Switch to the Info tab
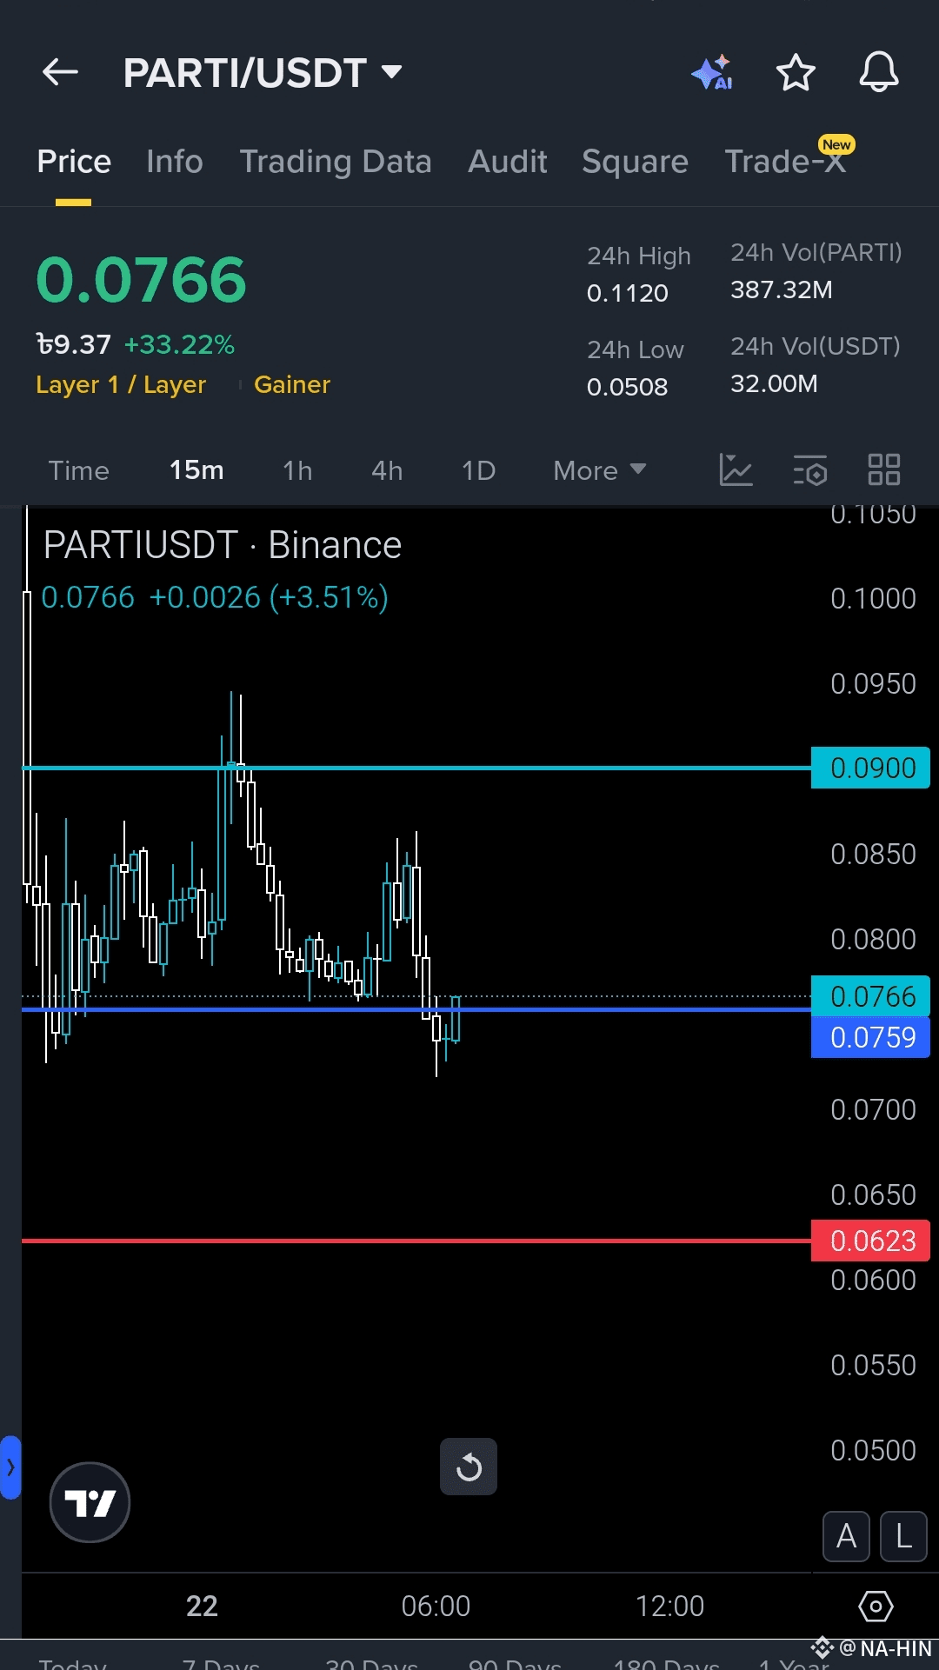 (x=175, y=162)
